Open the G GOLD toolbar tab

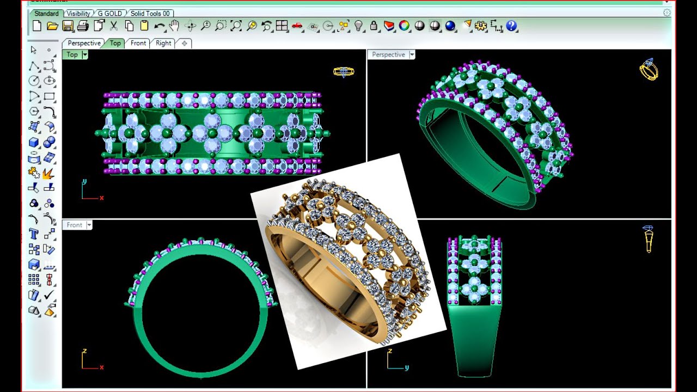point(111,14)
